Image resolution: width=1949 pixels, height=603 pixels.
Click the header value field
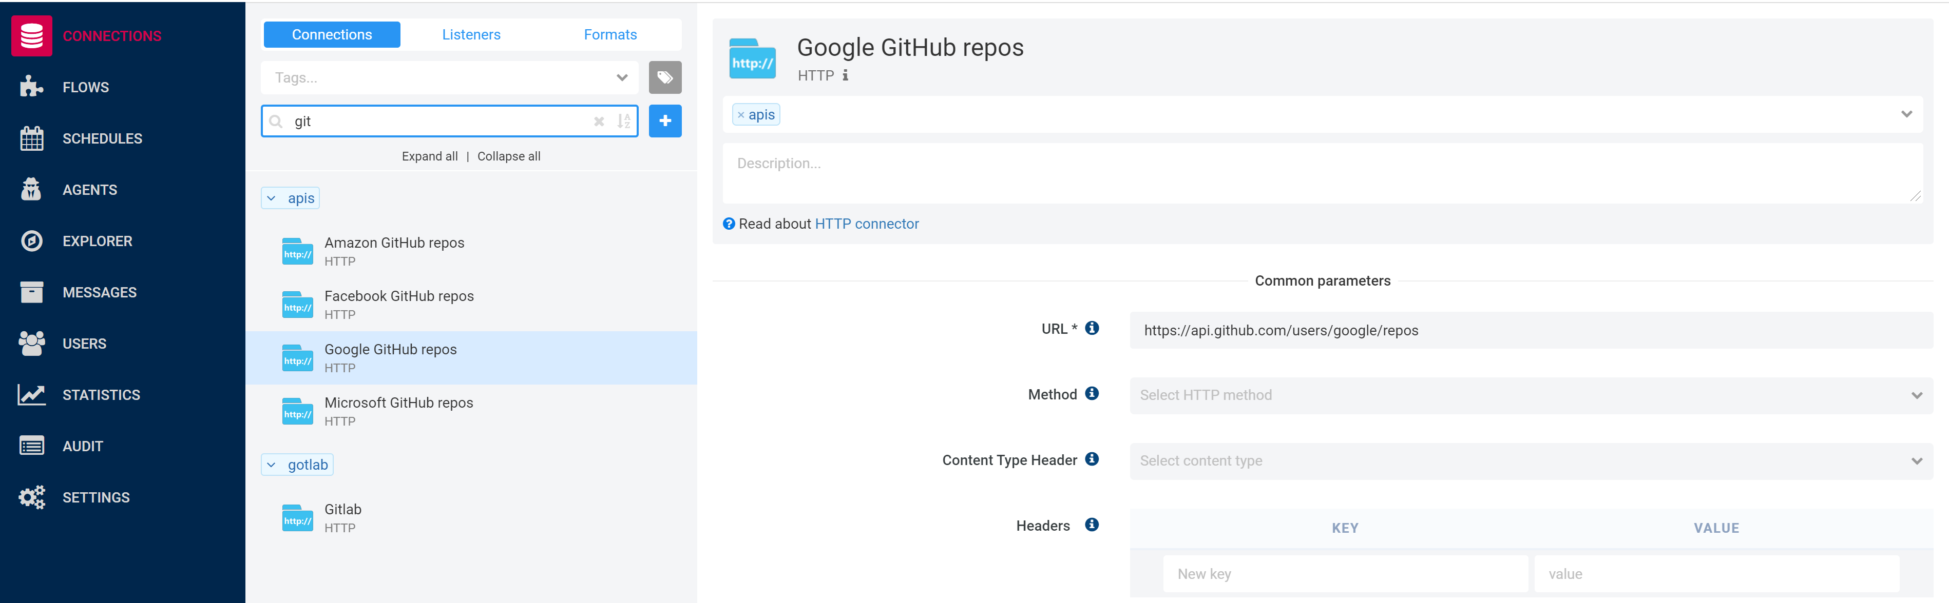pyautogui.click(x=1716, y=574)
